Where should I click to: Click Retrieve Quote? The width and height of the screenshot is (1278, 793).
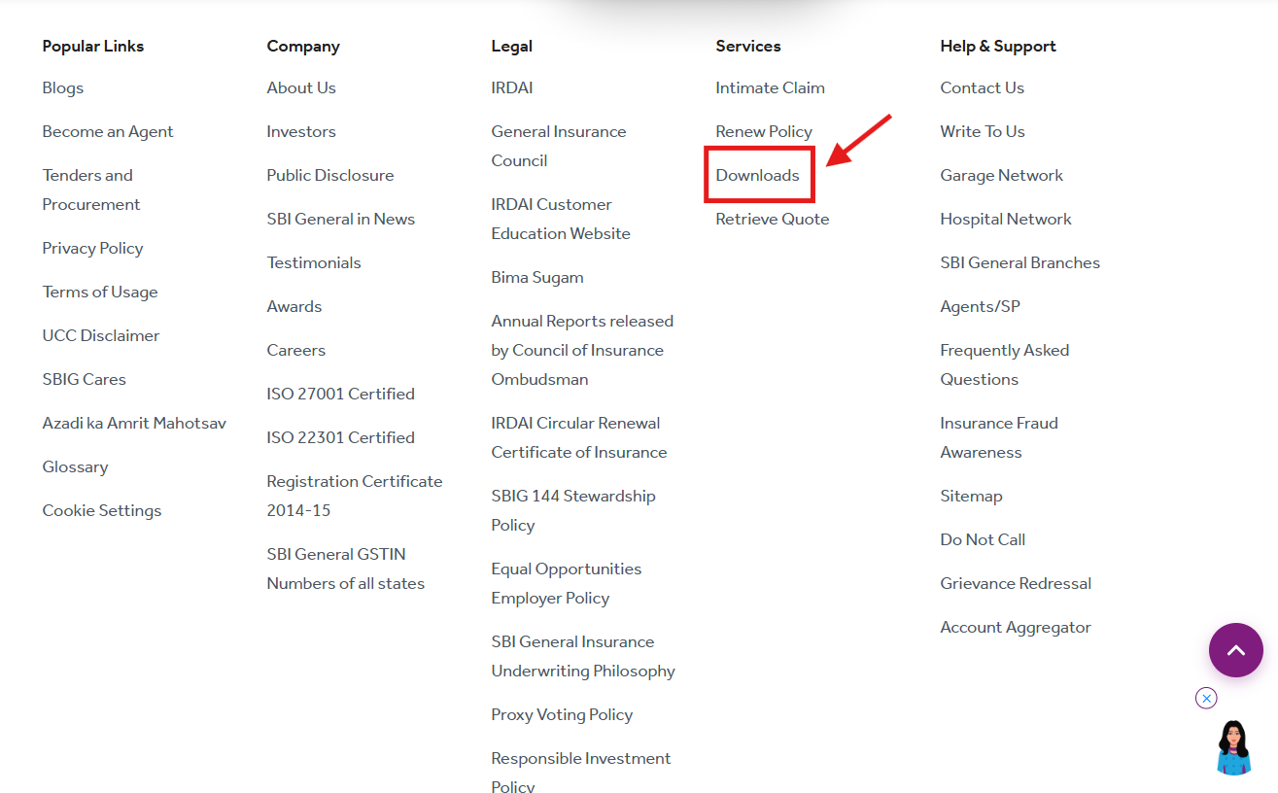(773, 219)
